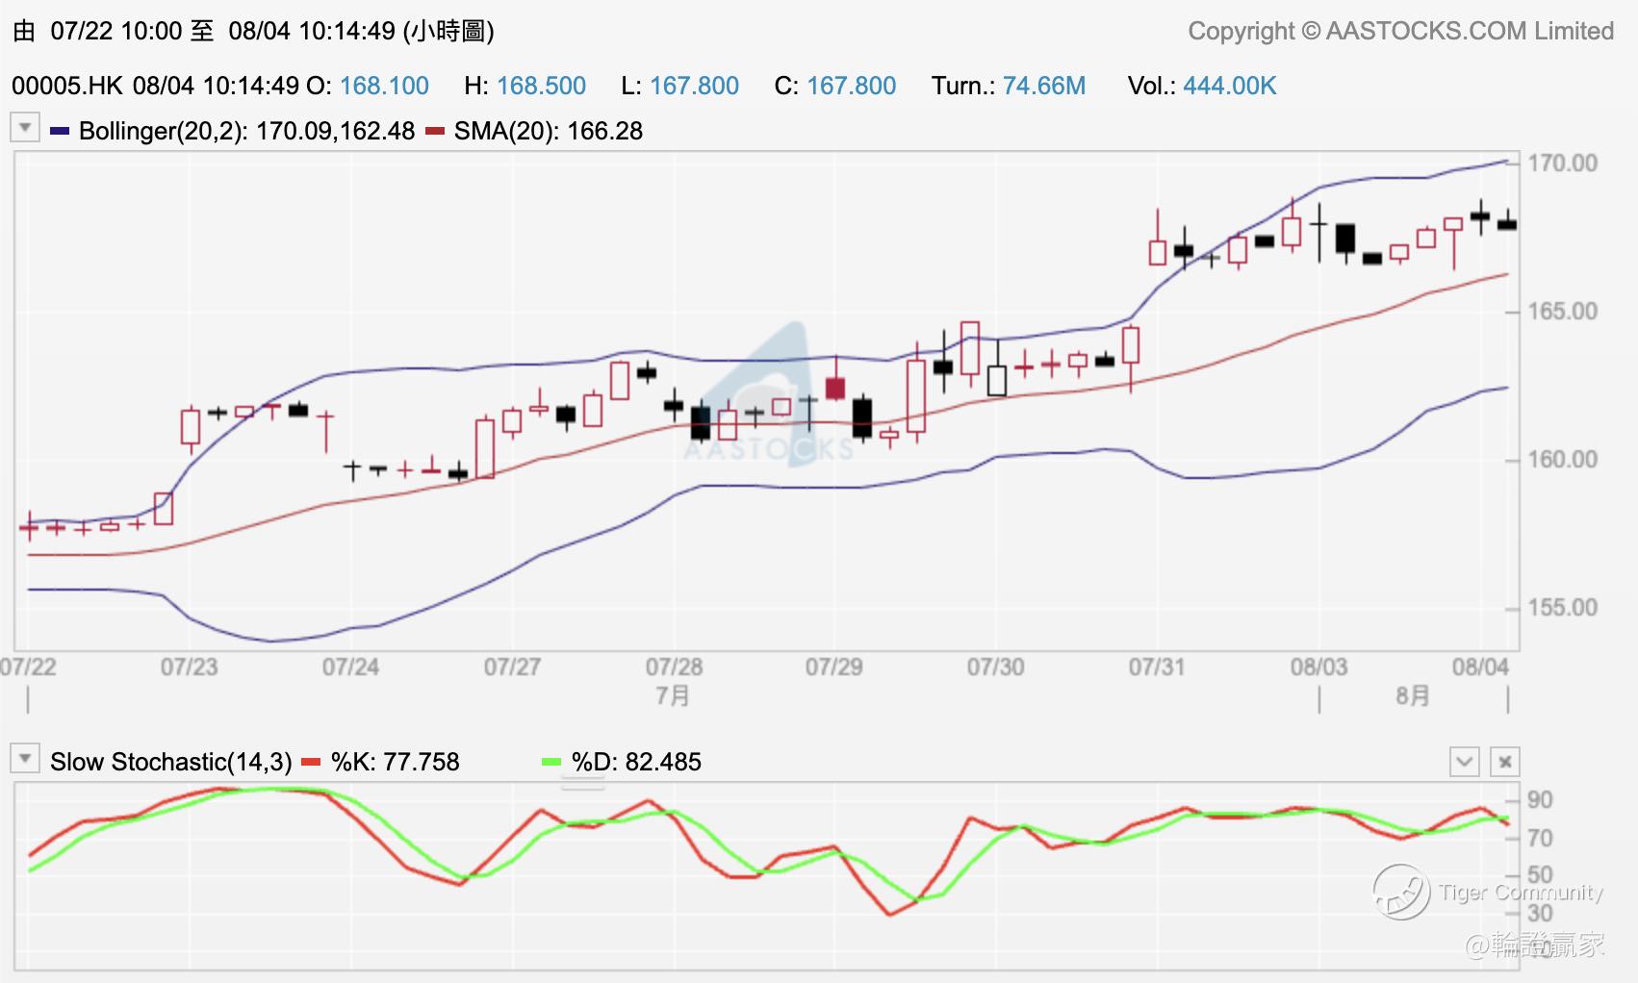Viewport: 1638px width, 983px height.
Task: Click the 07/30 date axis label
Action: click(995, 667)
